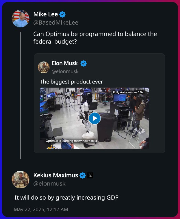Click the Mike Lee display name

click(45, 14)
